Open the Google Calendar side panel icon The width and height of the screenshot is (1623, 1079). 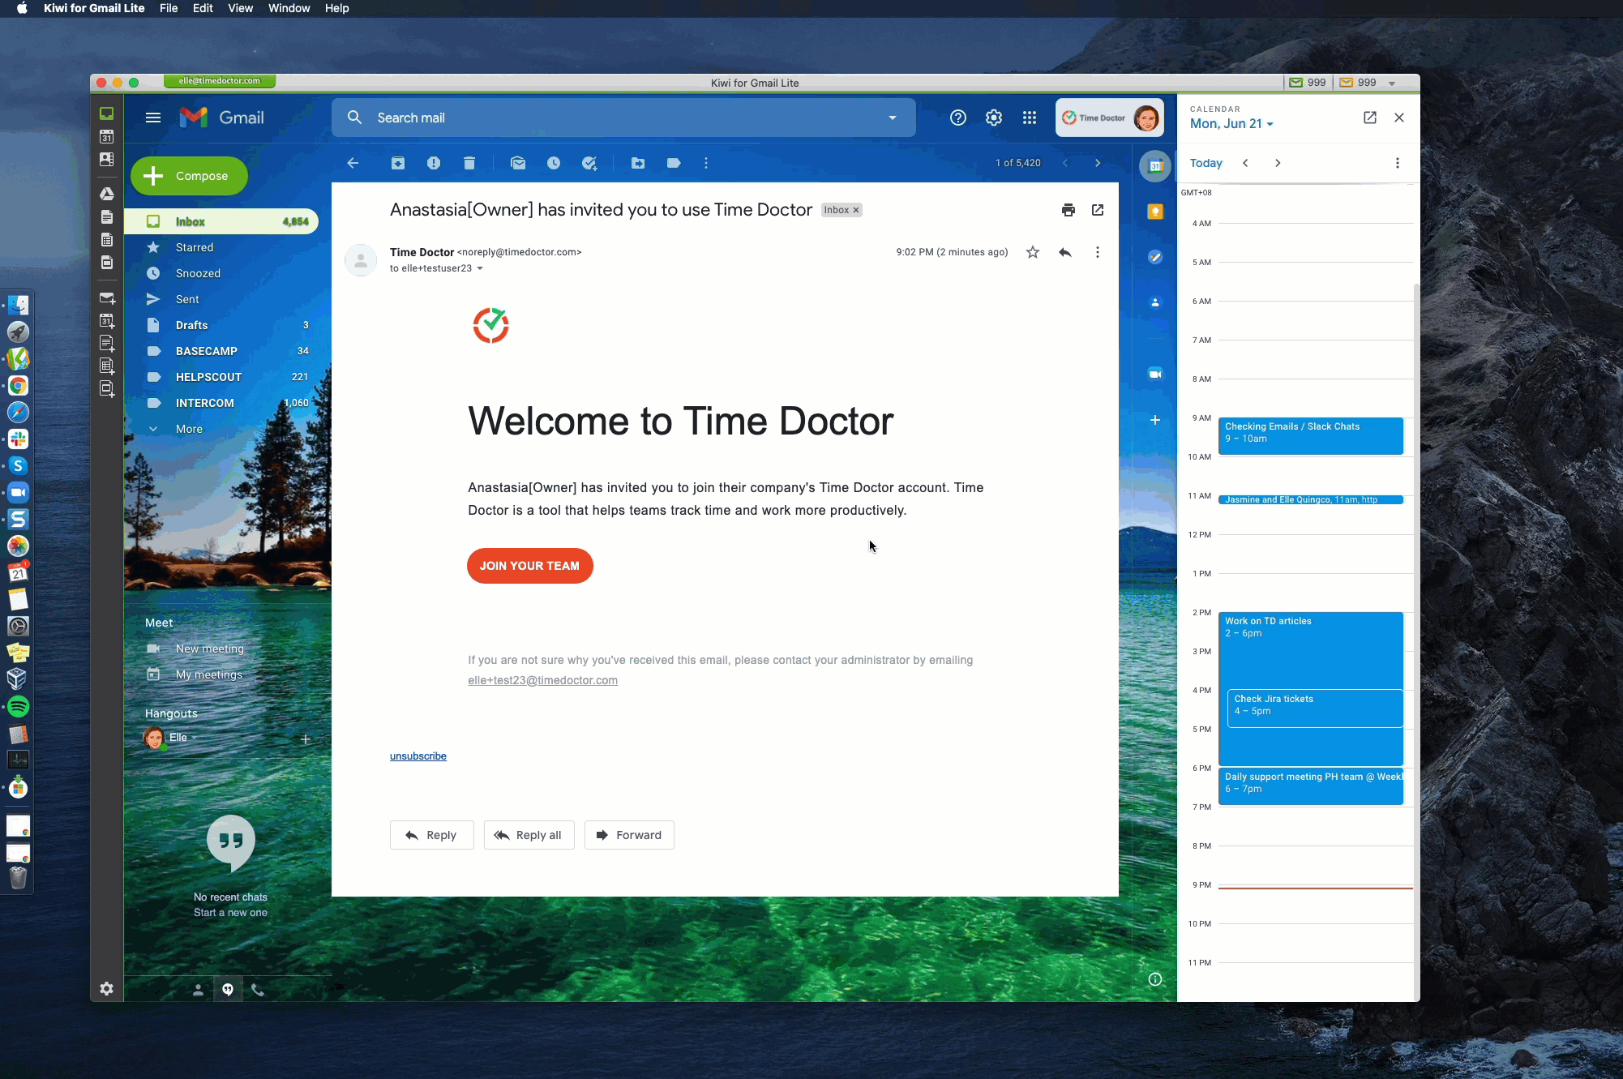pyautogui.click(x=1155, y=166)
